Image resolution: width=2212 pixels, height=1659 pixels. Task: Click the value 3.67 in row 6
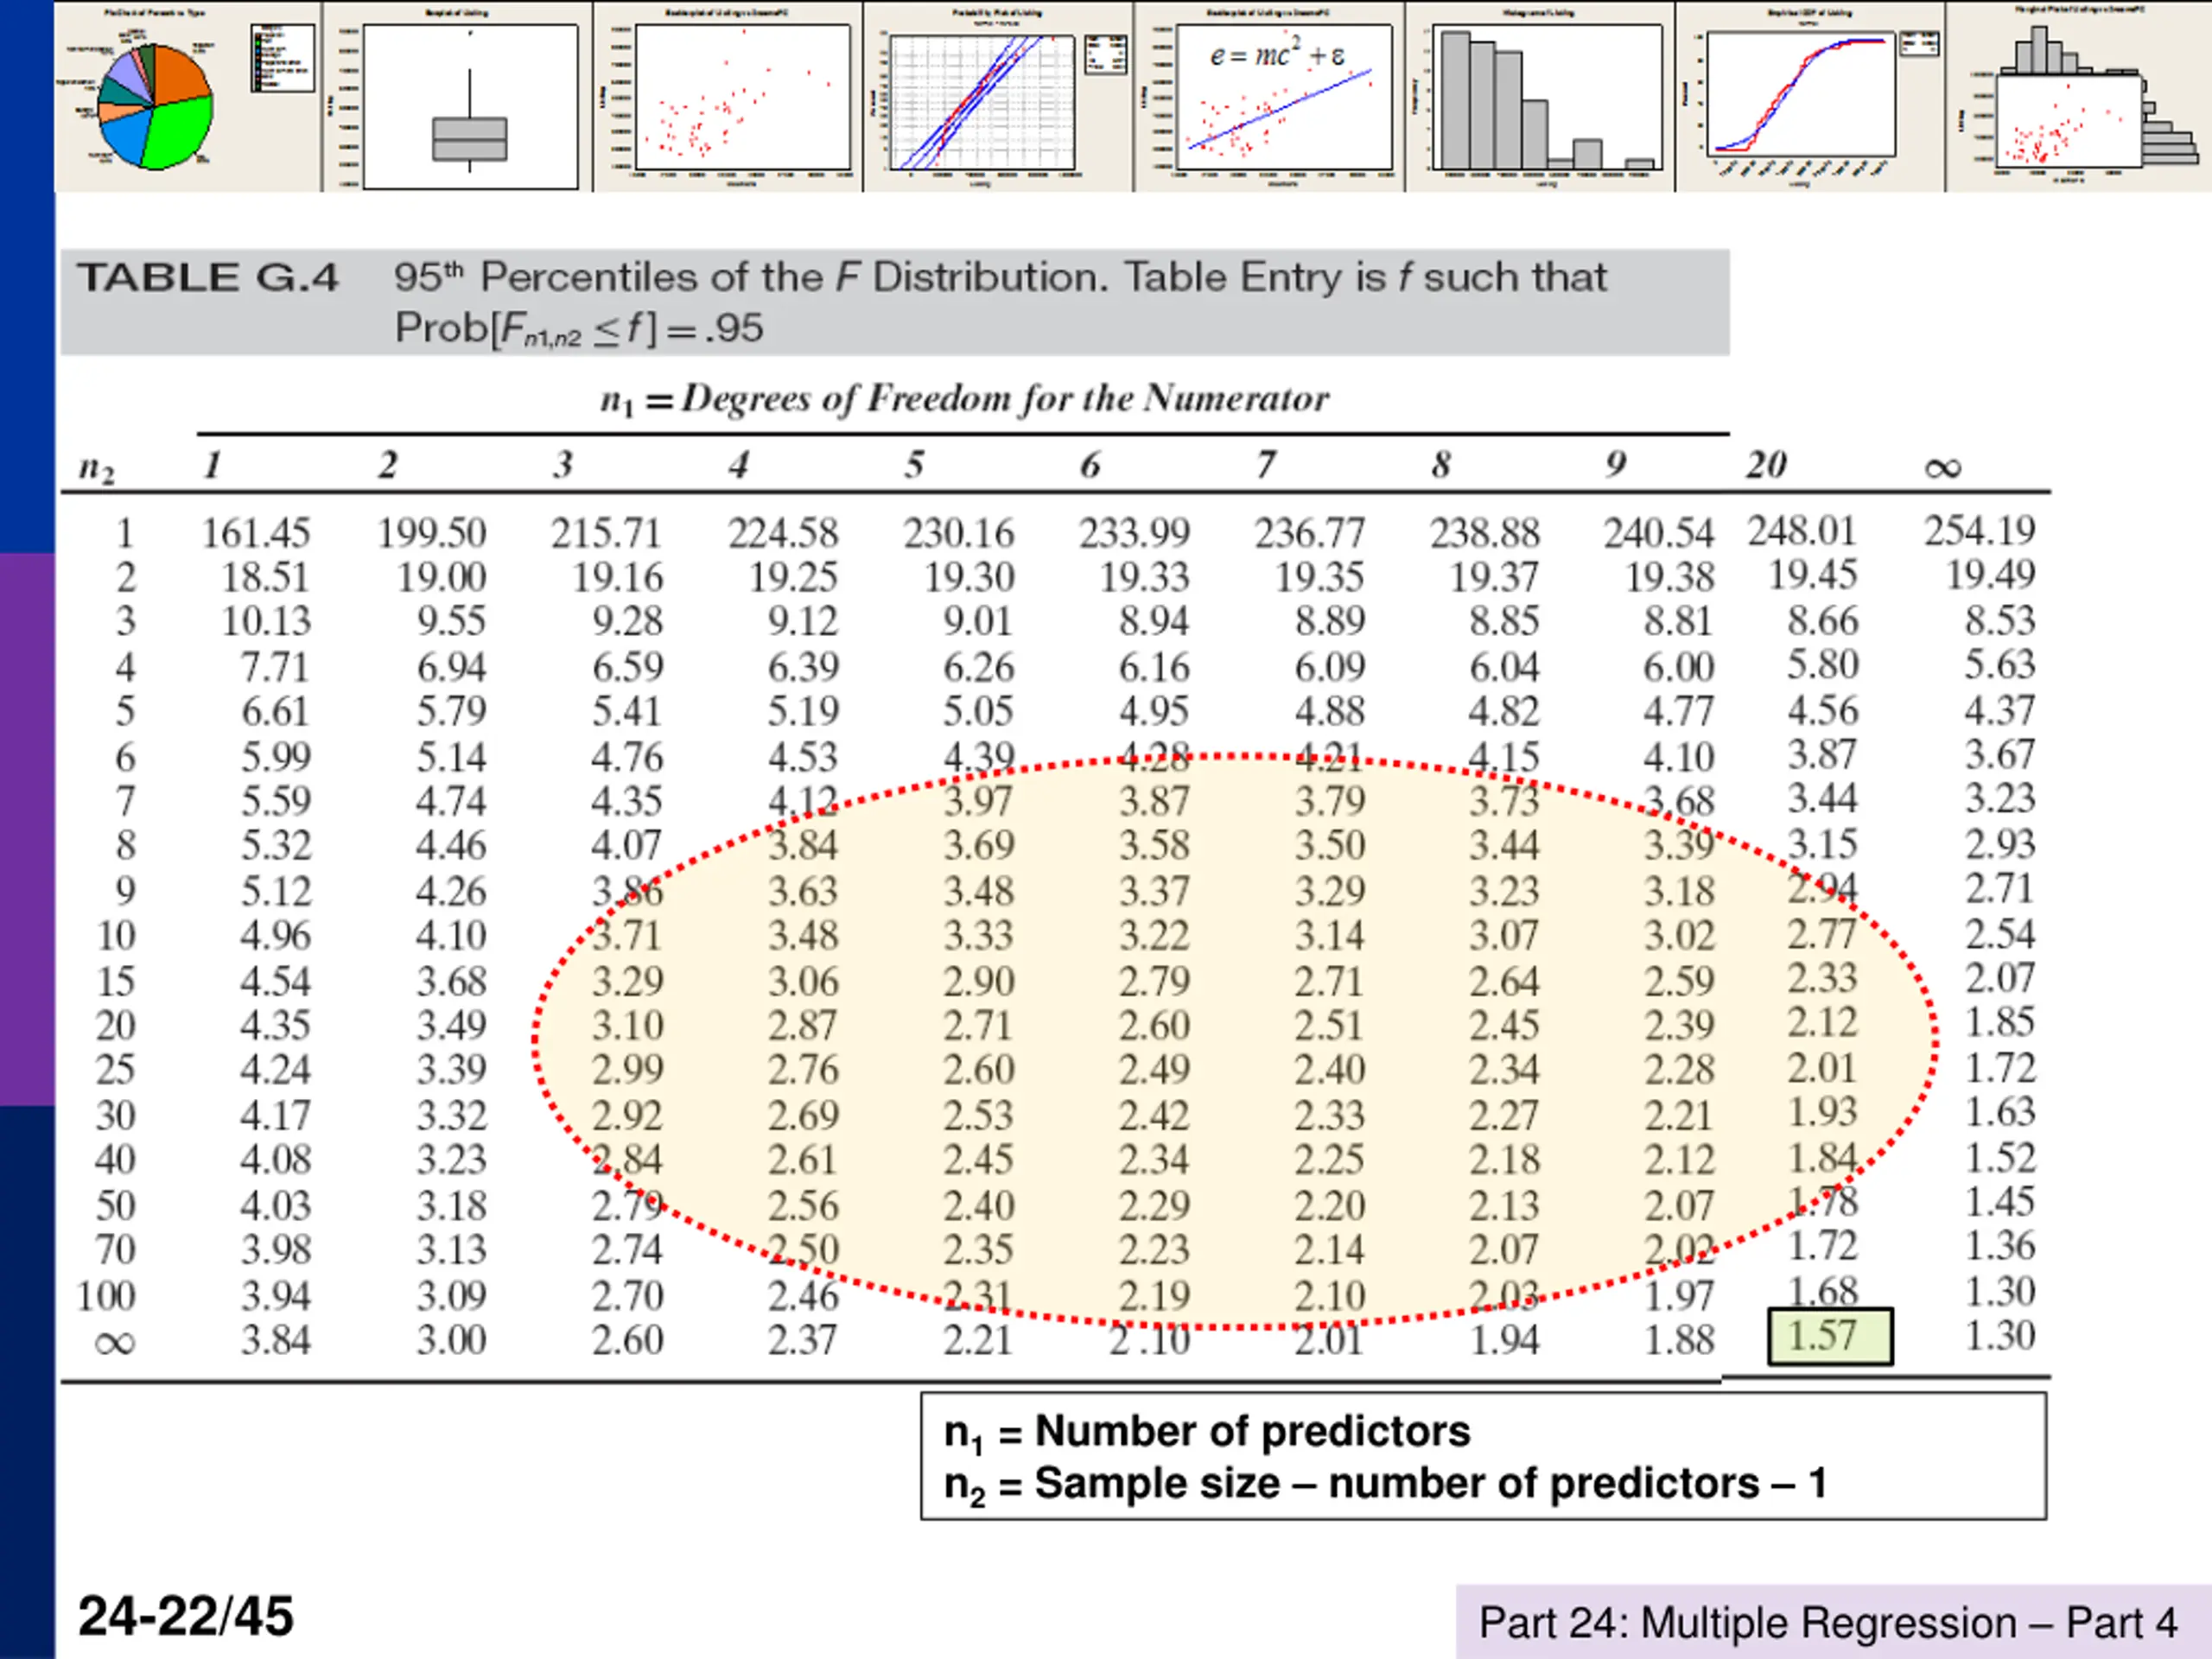pyautogui.click(x=2000, y=754)
